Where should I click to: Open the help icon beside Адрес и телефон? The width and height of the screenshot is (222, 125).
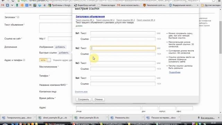(x=24, y=60)
